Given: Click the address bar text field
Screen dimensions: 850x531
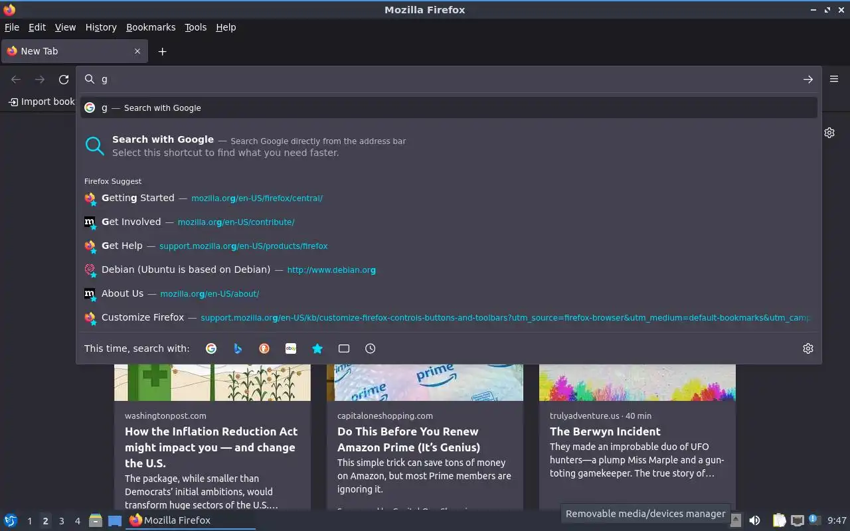Looking at the screenshot, I should coord(449,79).
